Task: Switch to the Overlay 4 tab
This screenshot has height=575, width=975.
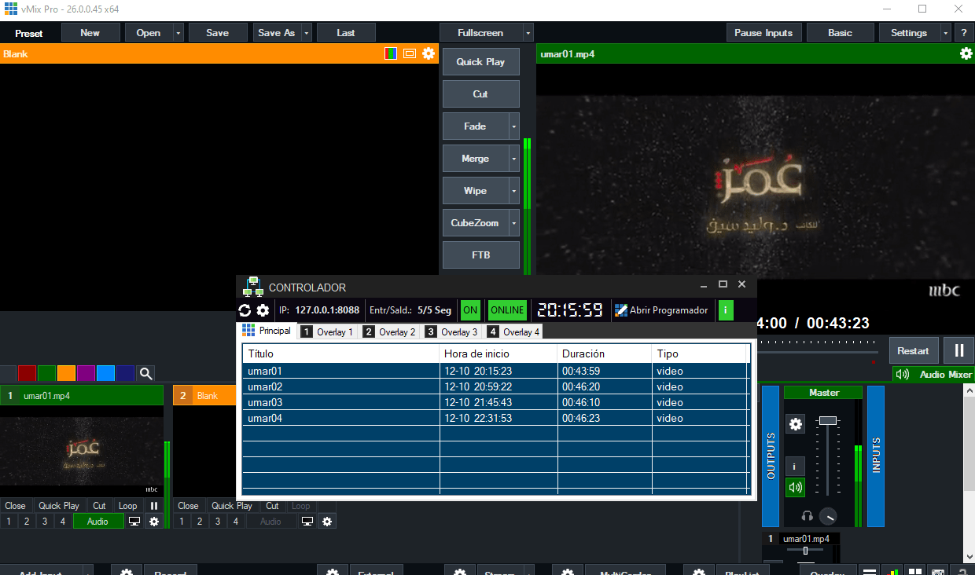Action: point(514,331)
